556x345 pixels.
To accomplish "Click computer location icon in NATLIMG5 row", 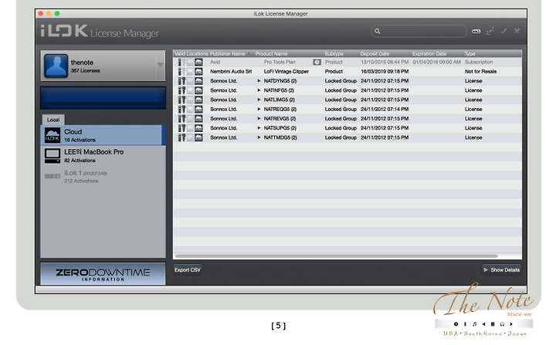I will (x=190, y=100).
